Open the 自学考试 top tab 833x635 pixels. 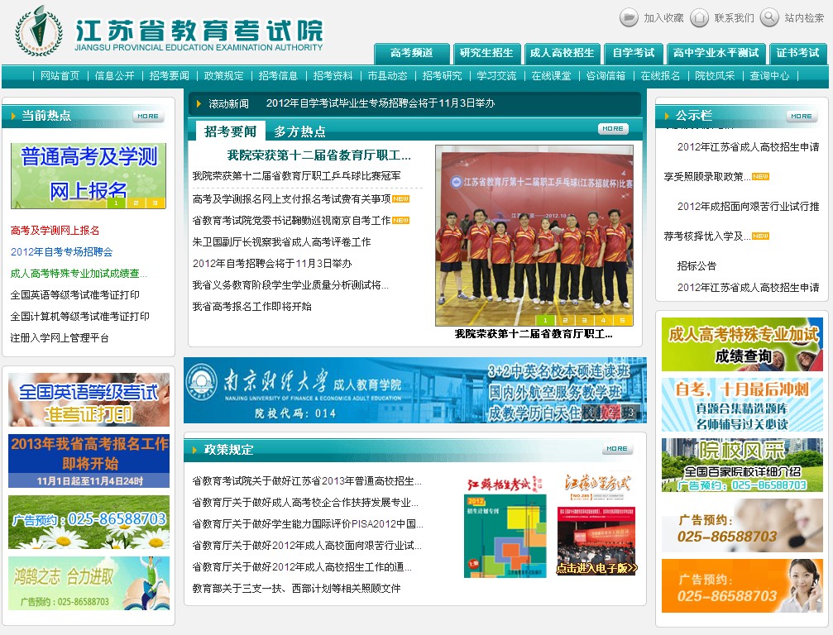tap(634, 53)
